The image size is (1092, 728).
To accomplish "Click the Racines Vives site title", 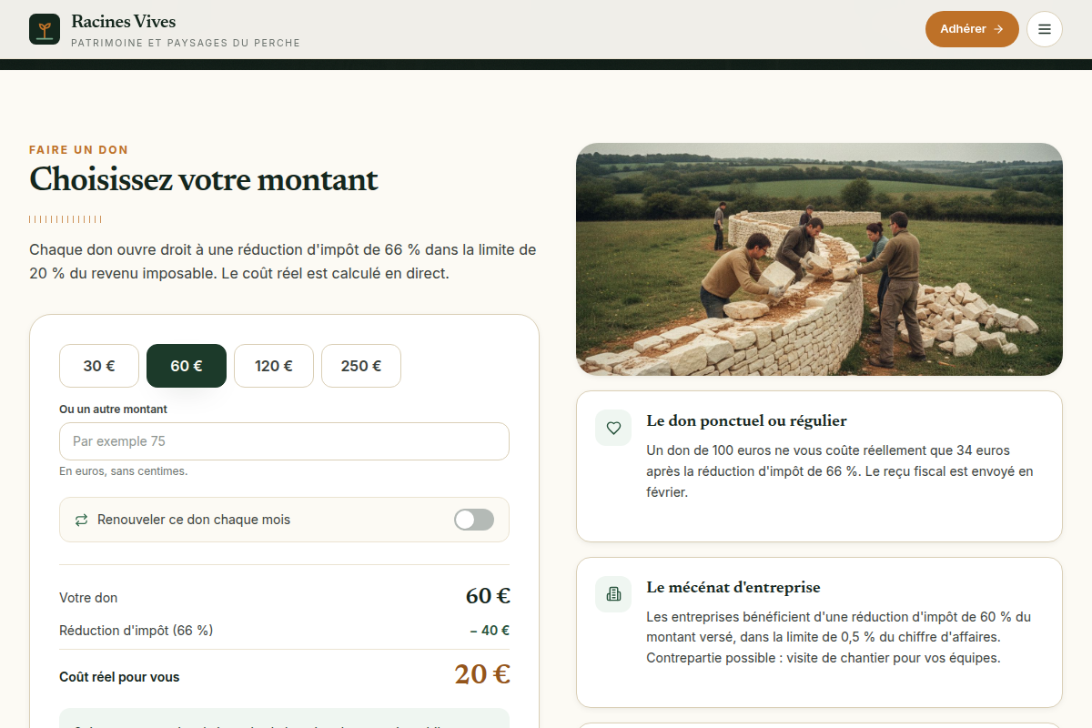I will click(124, 22).
